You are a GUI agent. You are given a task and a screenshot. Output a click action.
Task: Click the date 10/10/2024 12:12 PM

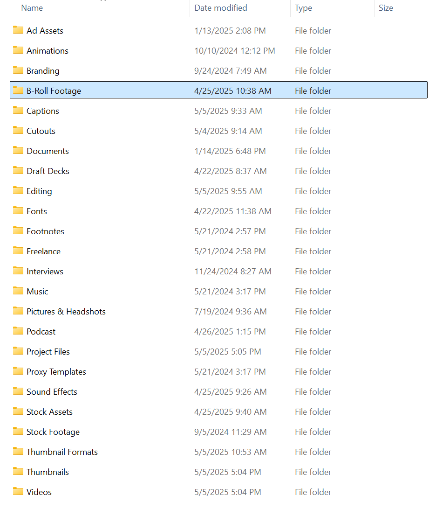235,51
